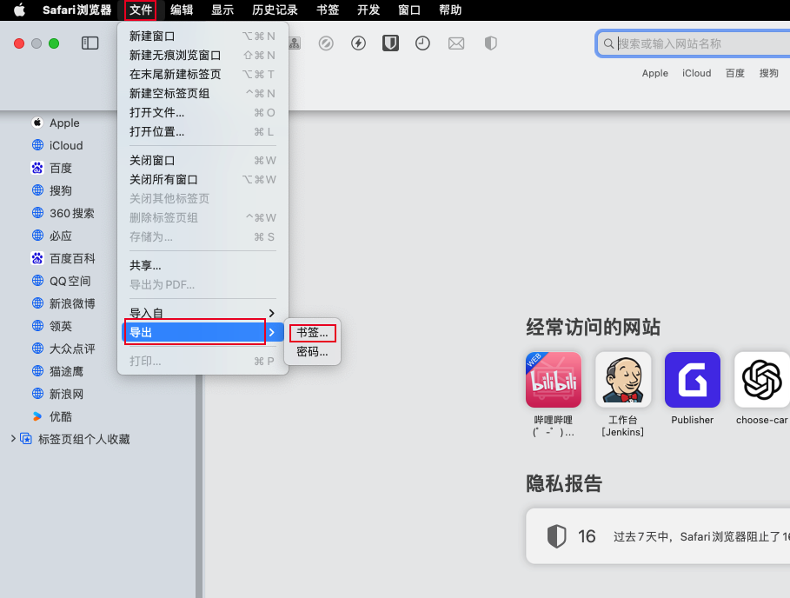The image size is (790, 598).
Task: Expand 标签页组个人收藏 folder
Action: pyautogui.click(x=13, y=439)
